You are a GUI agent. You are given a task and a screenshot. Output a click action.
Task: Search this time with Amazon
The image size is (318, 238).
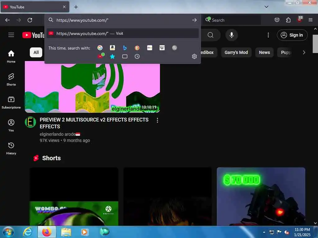[x=112, y=48]
